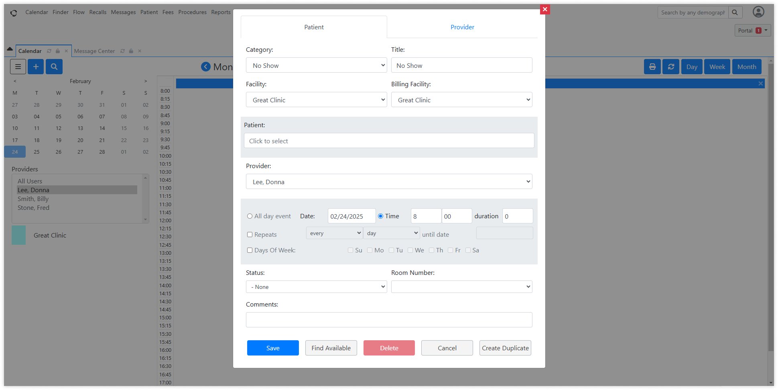The height and width of the screenshot is (390, 778).
Task: Open the Provider dropdown showing Lee, Donna
Action: click(389, 181)
